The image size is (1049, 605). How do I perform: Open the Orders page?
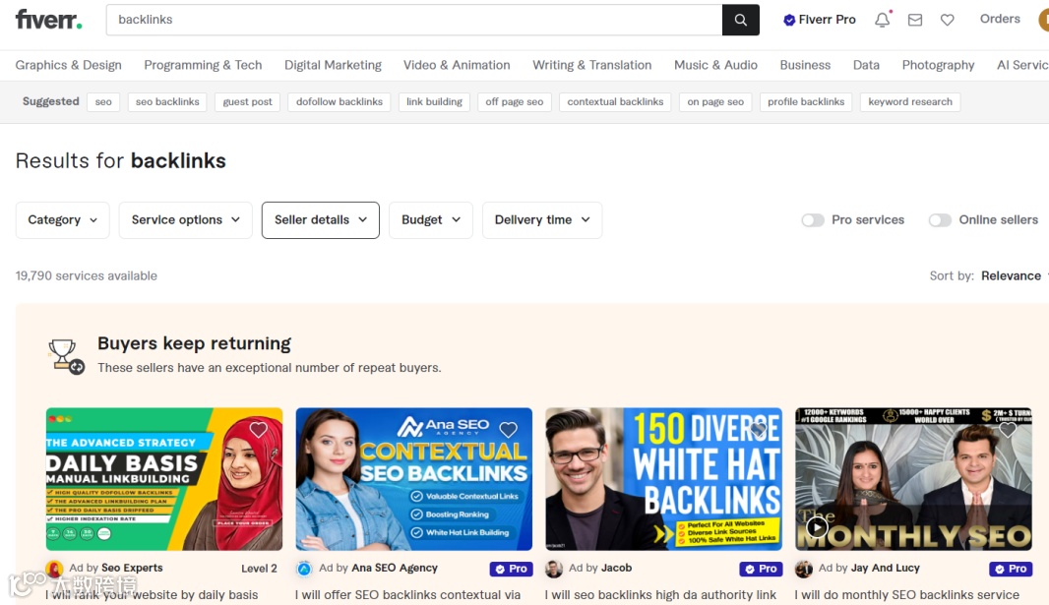click(1000, 19)
